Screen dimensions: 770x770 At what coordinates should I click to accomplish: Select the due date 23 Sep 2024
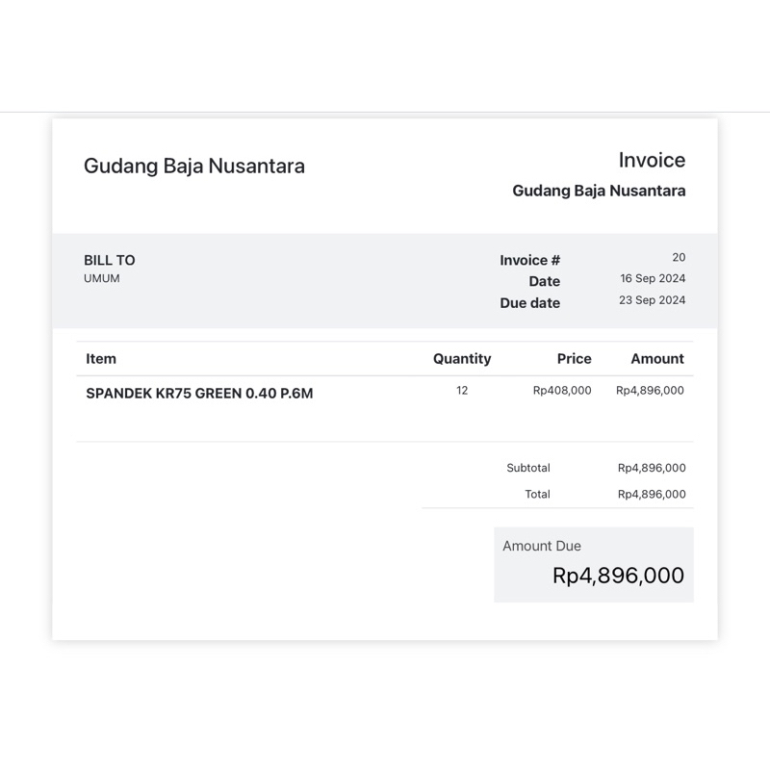(x=653, y=299)
